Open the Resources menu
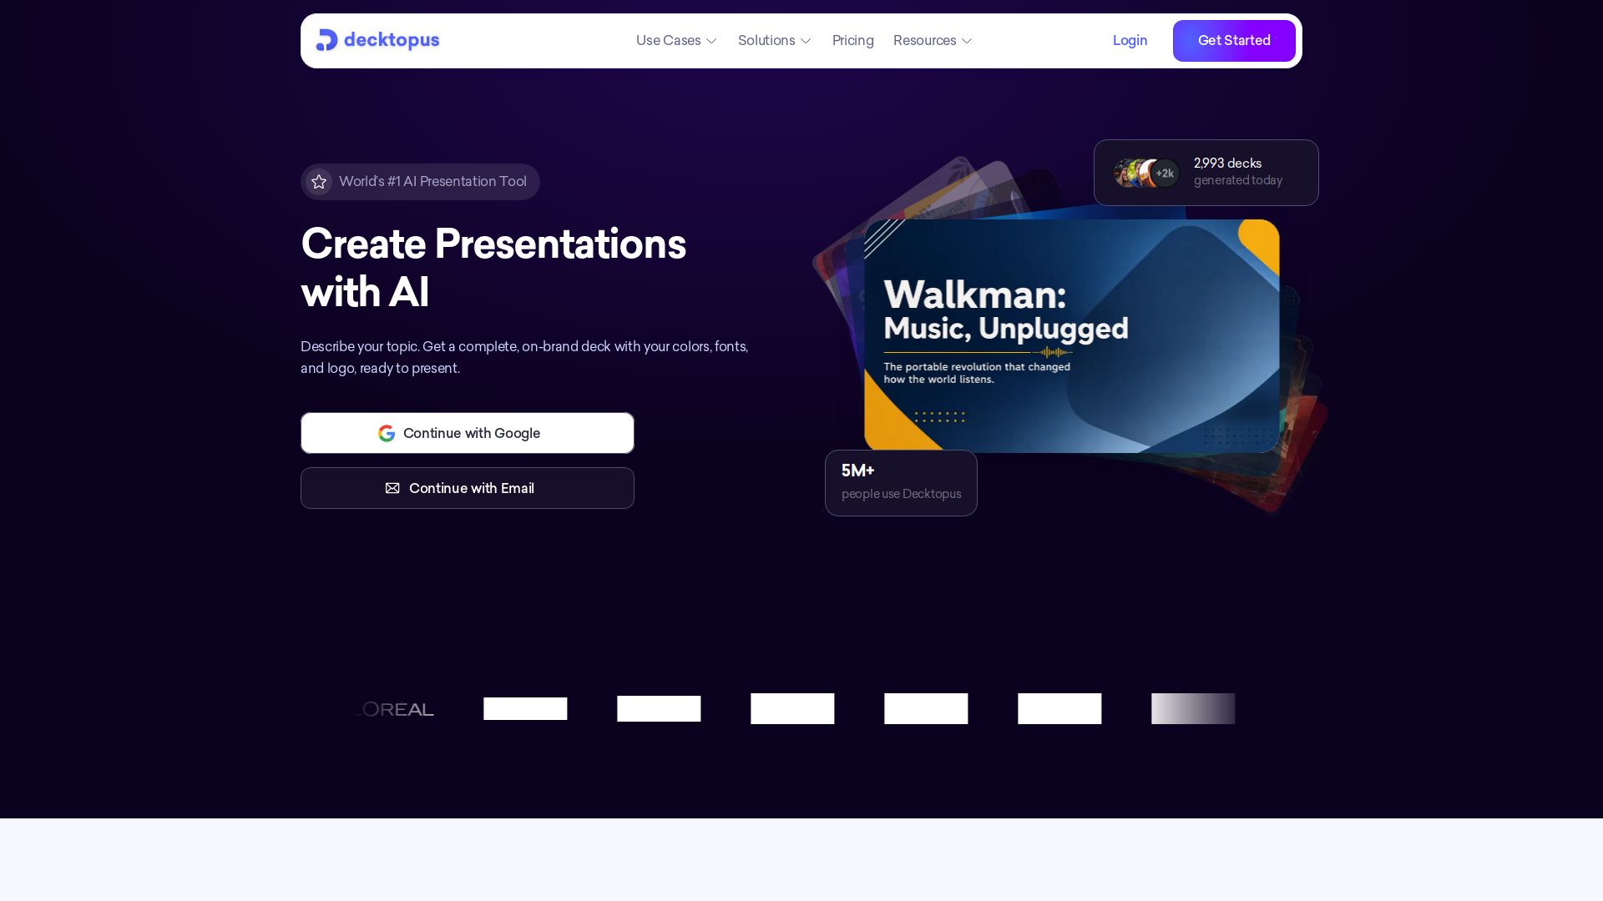The image size is (1603, 901). [933, 40]
